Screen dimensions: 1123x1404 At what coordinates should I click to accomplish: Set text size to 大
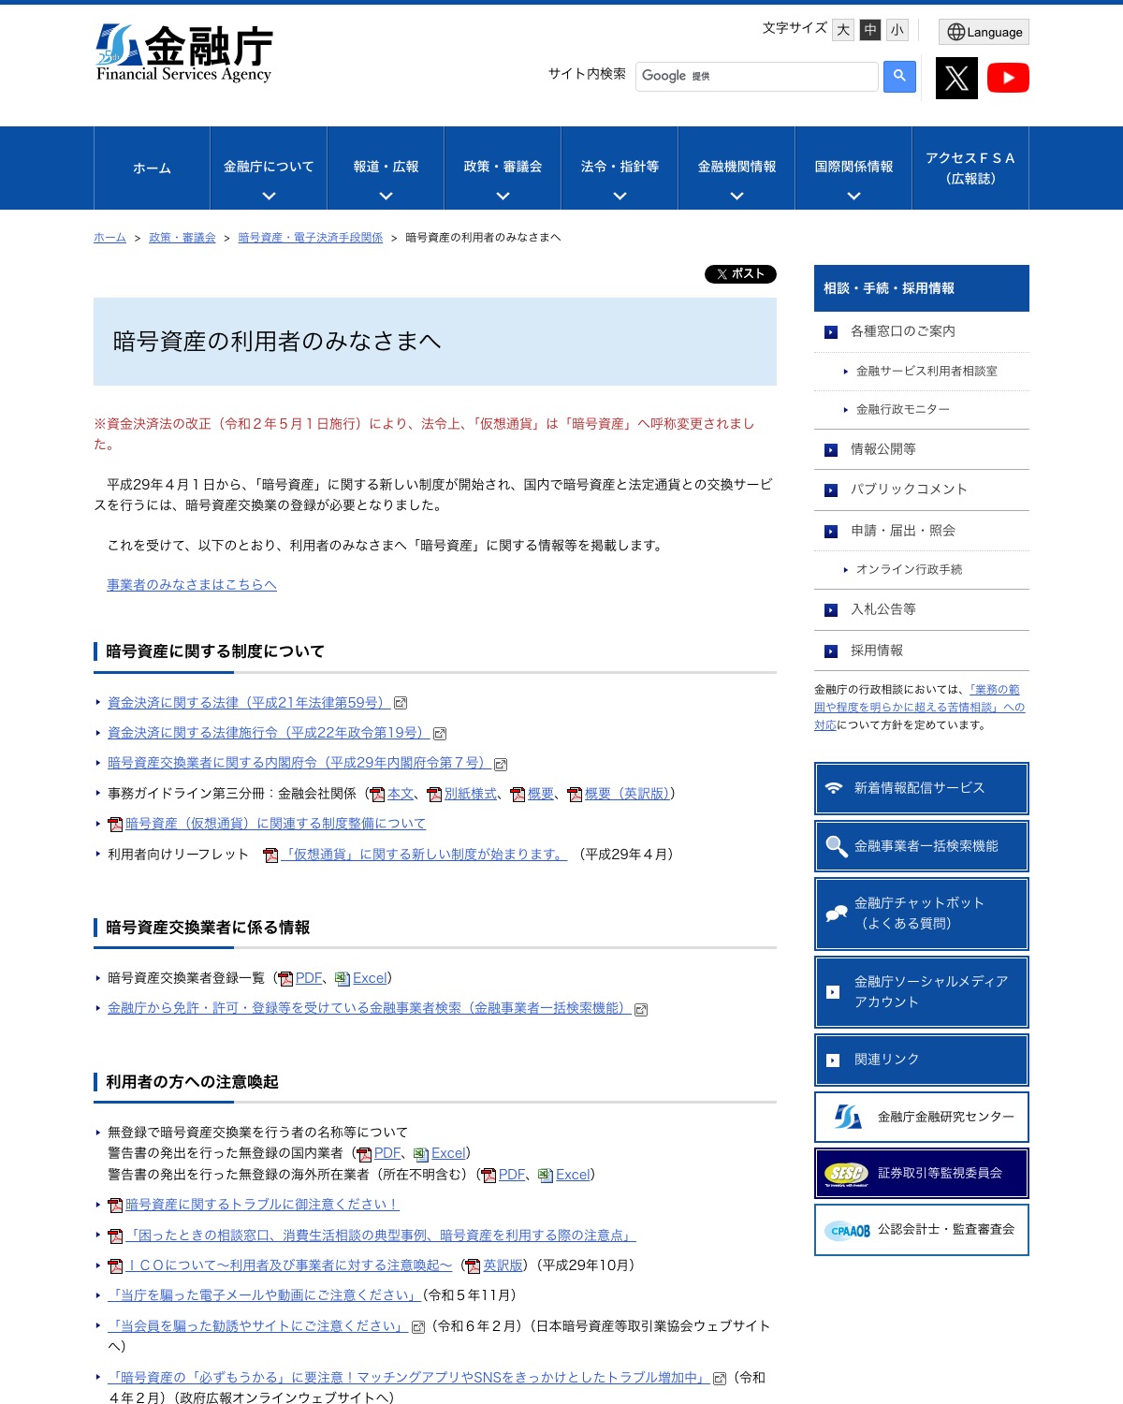coord(843,30)
